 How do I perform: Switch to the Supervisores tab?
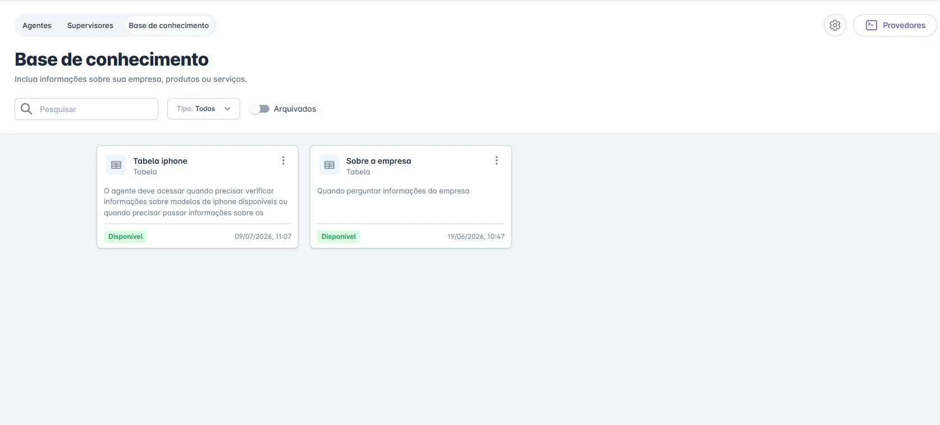click(x=90, y=25)
